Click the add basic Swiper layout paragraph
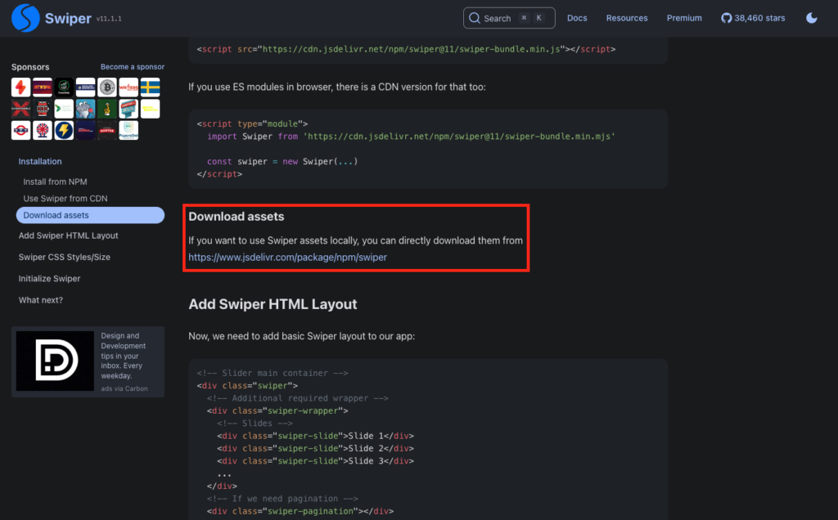This screenshot has width=838, height=520. [x=301, y=336]
